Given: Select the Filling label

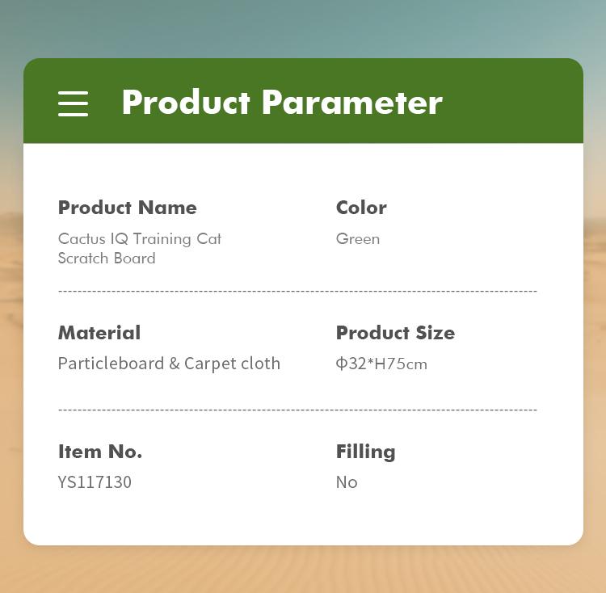Looking at the screenshot, I should [x=365, y=452].
